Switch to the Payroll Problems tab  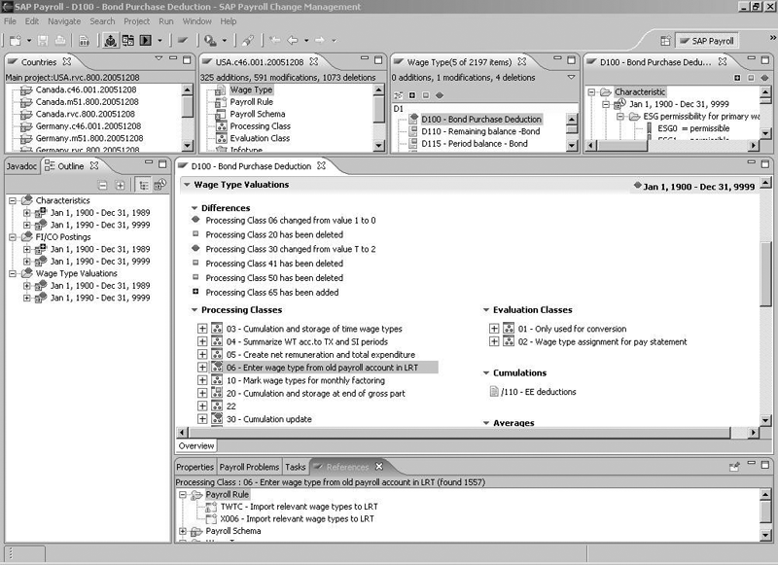pos(249,467)
